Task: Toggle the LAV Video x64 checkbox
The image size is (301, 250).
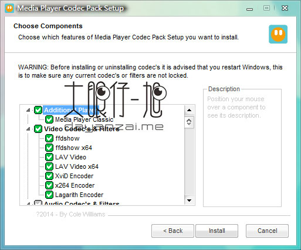Action: click(49, 166)
